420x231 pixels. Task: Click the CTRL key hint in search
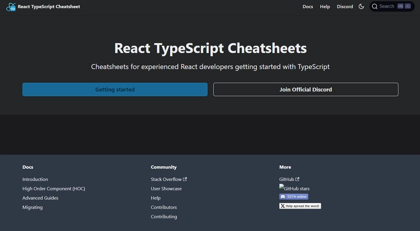tap(401, 6)
